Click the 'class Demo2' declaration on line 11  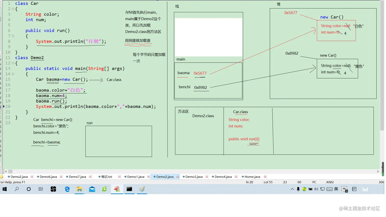[29, 58]
